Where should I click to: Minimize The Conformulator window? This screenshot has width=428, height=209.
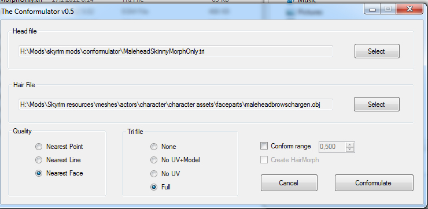(x=372, y=9)
